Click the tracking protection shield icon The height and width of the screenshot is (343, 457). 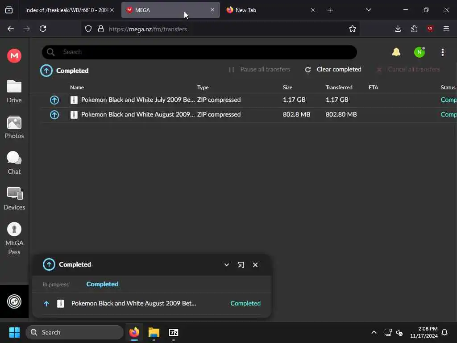coord(88,29)
